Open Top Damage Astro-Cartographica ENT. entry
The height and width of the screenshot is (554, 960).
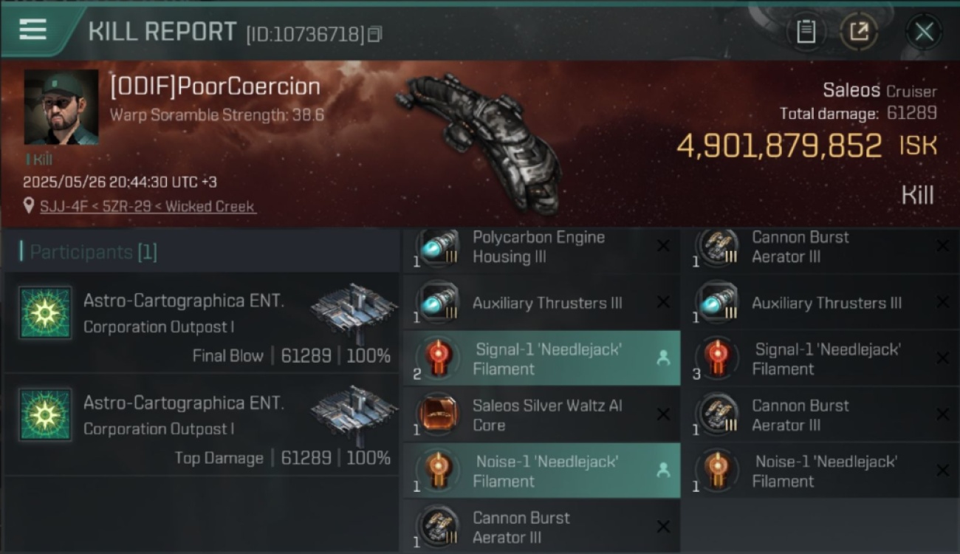pyautogui.click(x=201, y=425)
